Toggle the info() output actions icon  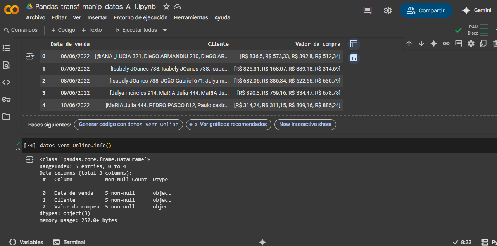[30, 159]
